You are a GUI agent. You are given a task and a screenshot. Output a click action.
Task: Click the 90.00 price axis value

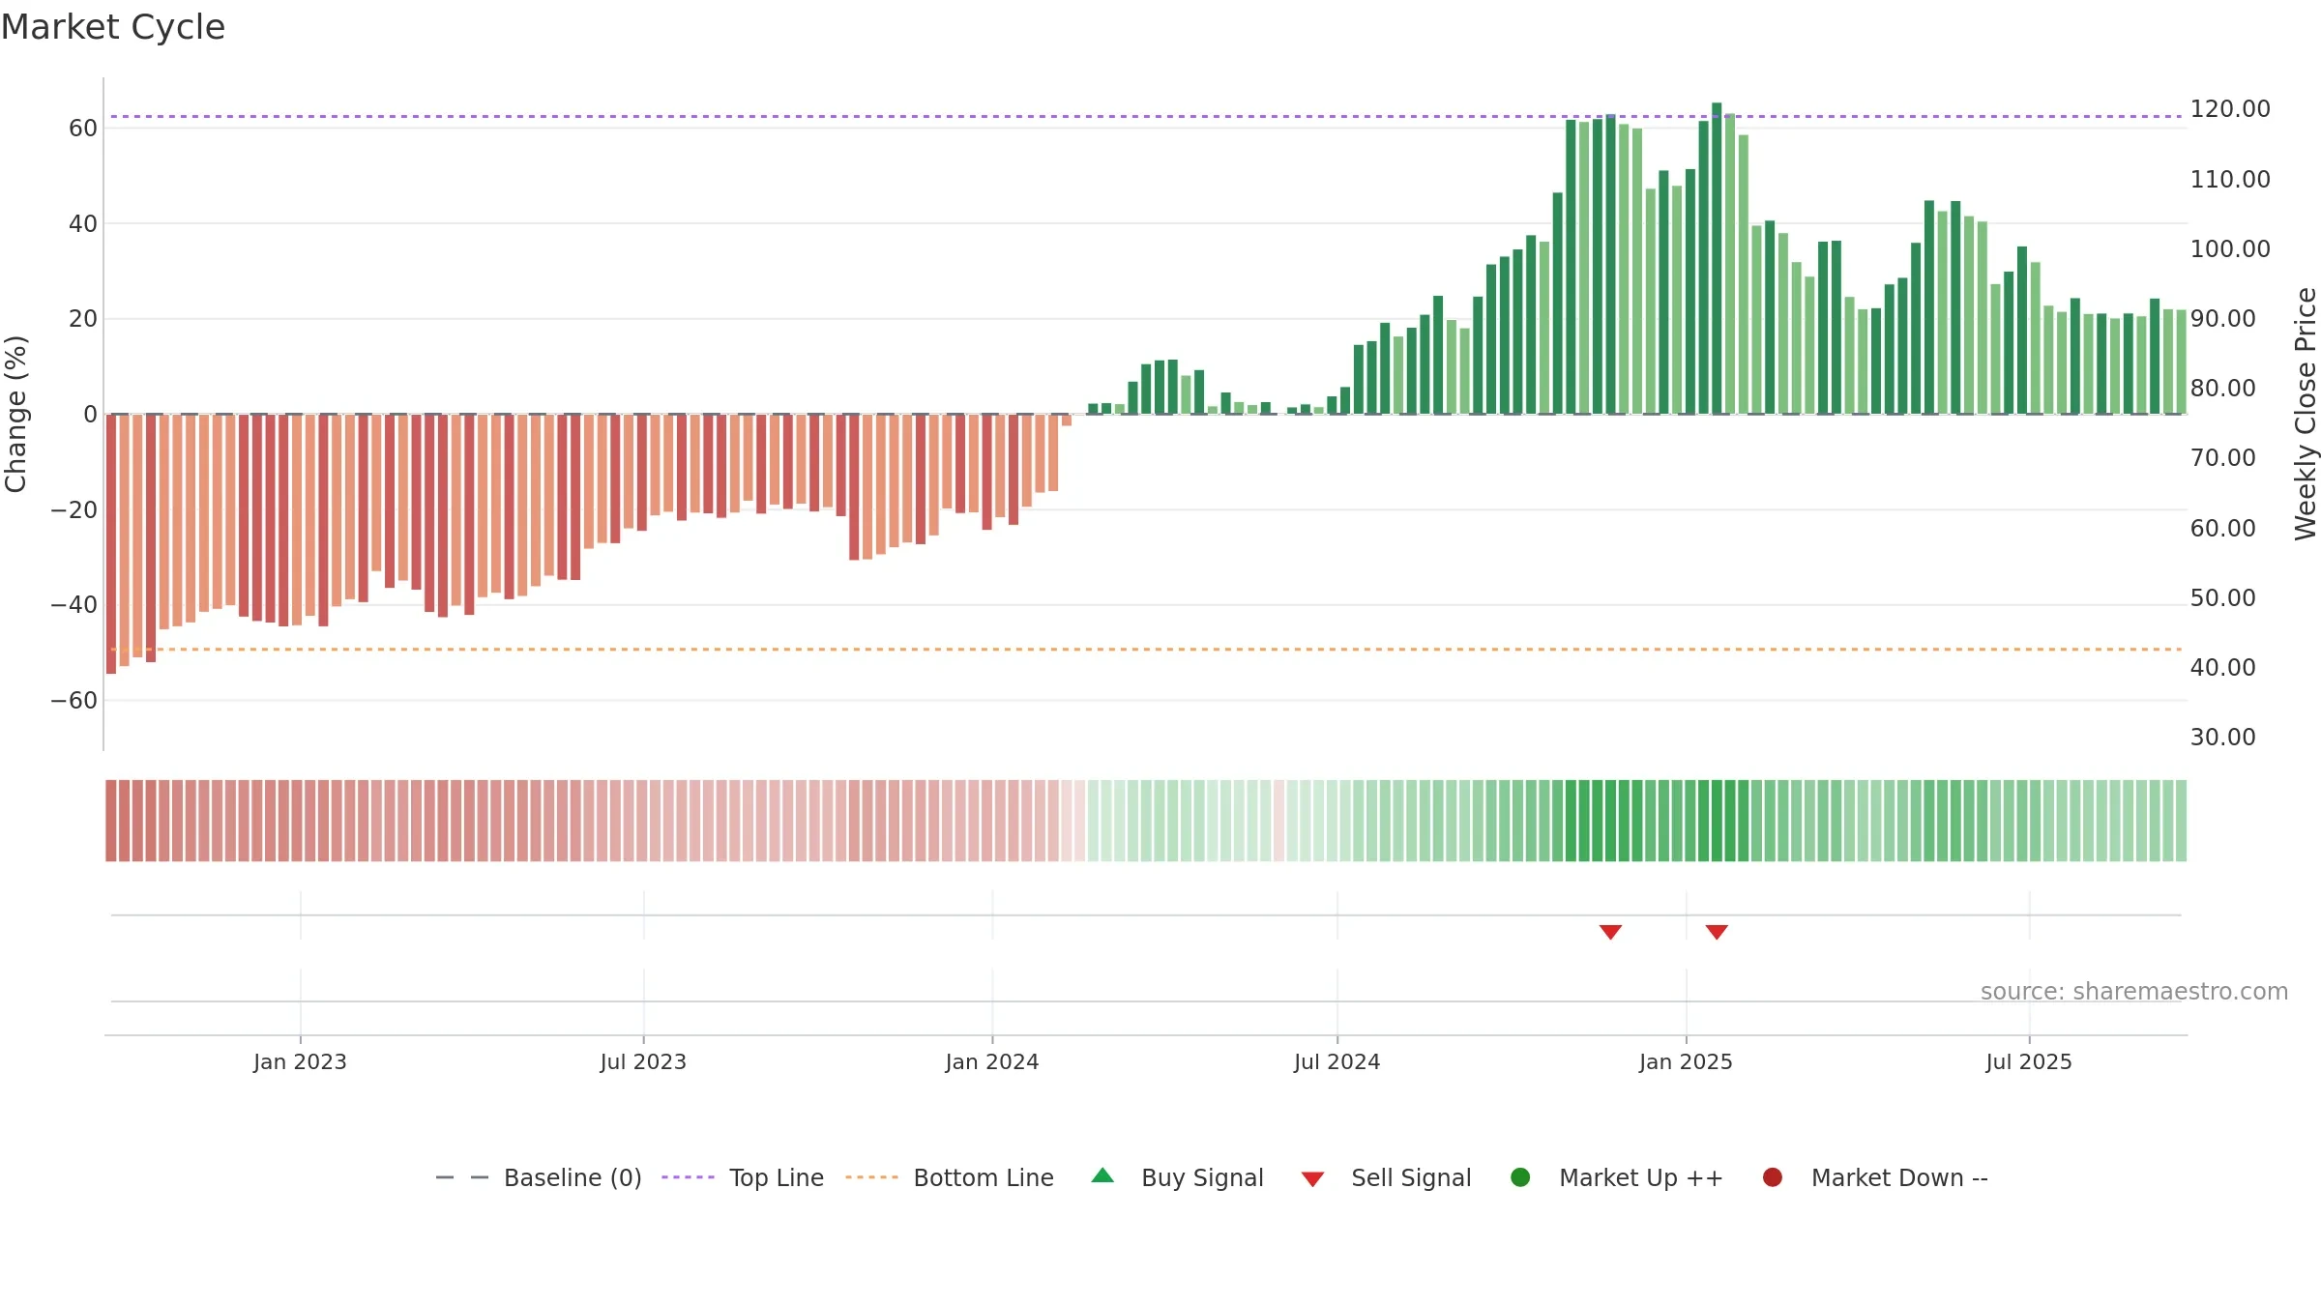[2223, 318]
